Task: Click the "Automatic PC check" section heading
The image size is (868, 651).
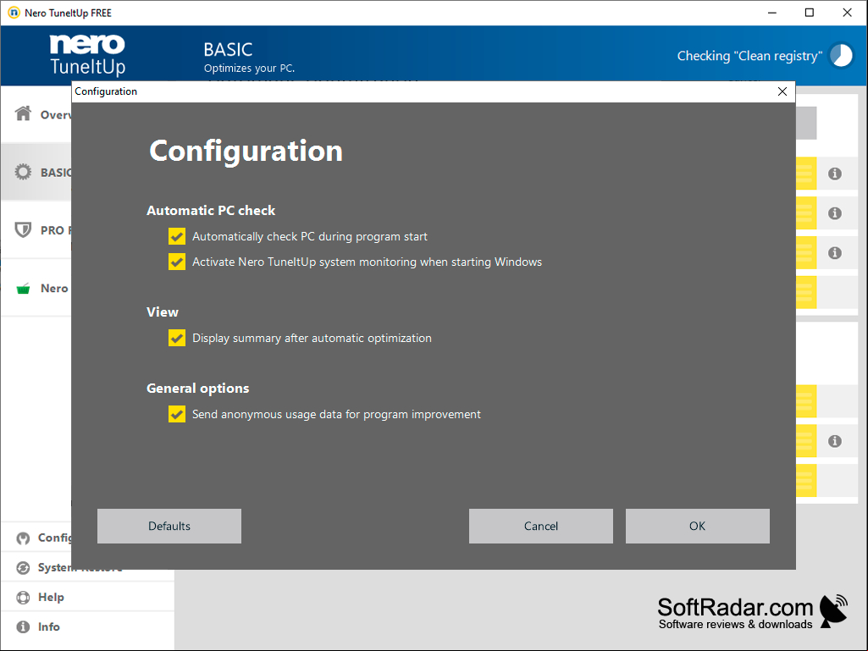Action: (x=211, y=210)
